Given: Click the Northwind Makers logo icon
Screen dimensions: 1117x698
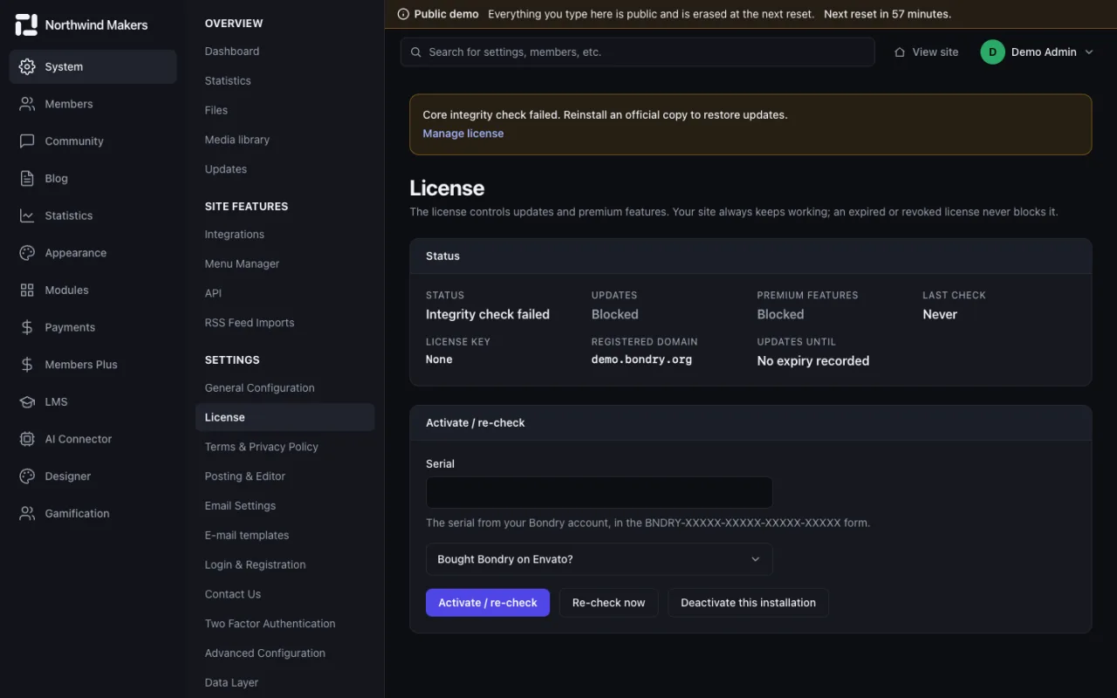Looking at the screenshot, I should click(26, 24).
